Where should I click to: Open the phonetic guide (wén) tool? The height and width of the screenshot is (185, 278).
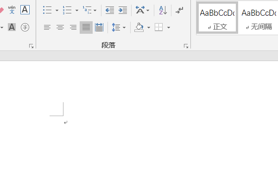coord(12,10)
